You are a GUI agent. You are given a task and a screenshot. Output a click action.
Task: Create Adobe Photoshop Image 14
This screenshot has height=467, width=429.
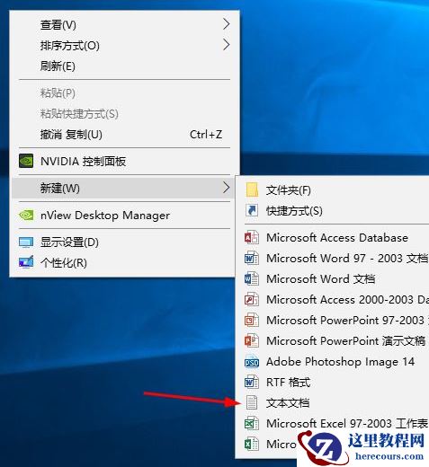tap(333, 362)
